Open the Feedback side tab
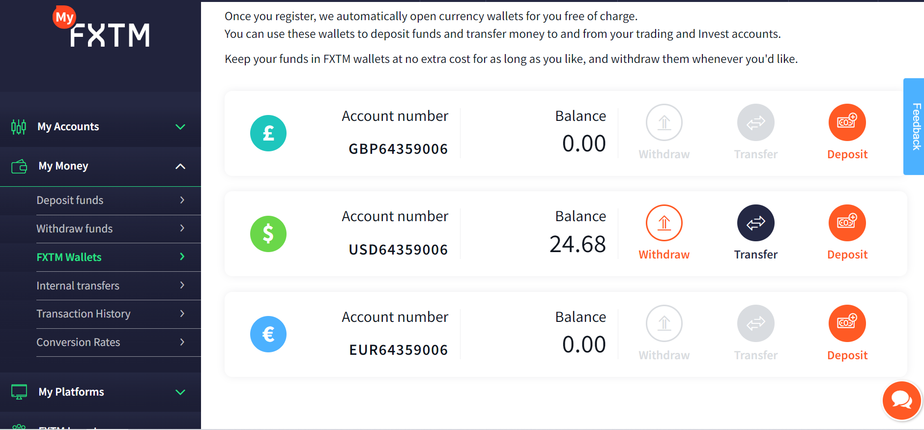 [x=915, y=126]
